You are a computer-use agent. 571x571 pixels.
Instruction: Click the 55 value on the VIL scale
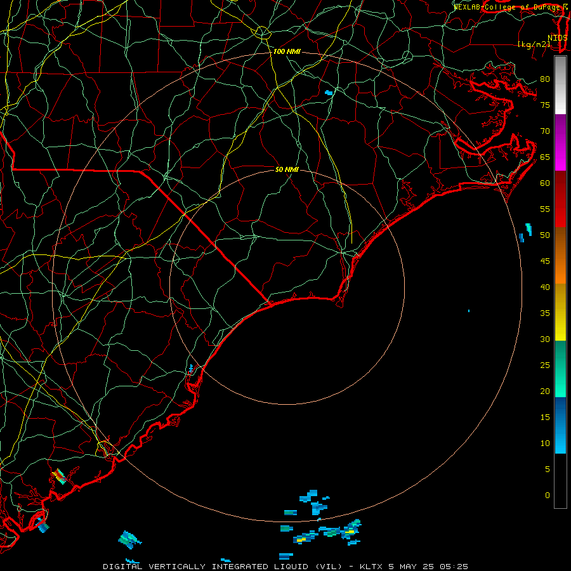point(545,209)
